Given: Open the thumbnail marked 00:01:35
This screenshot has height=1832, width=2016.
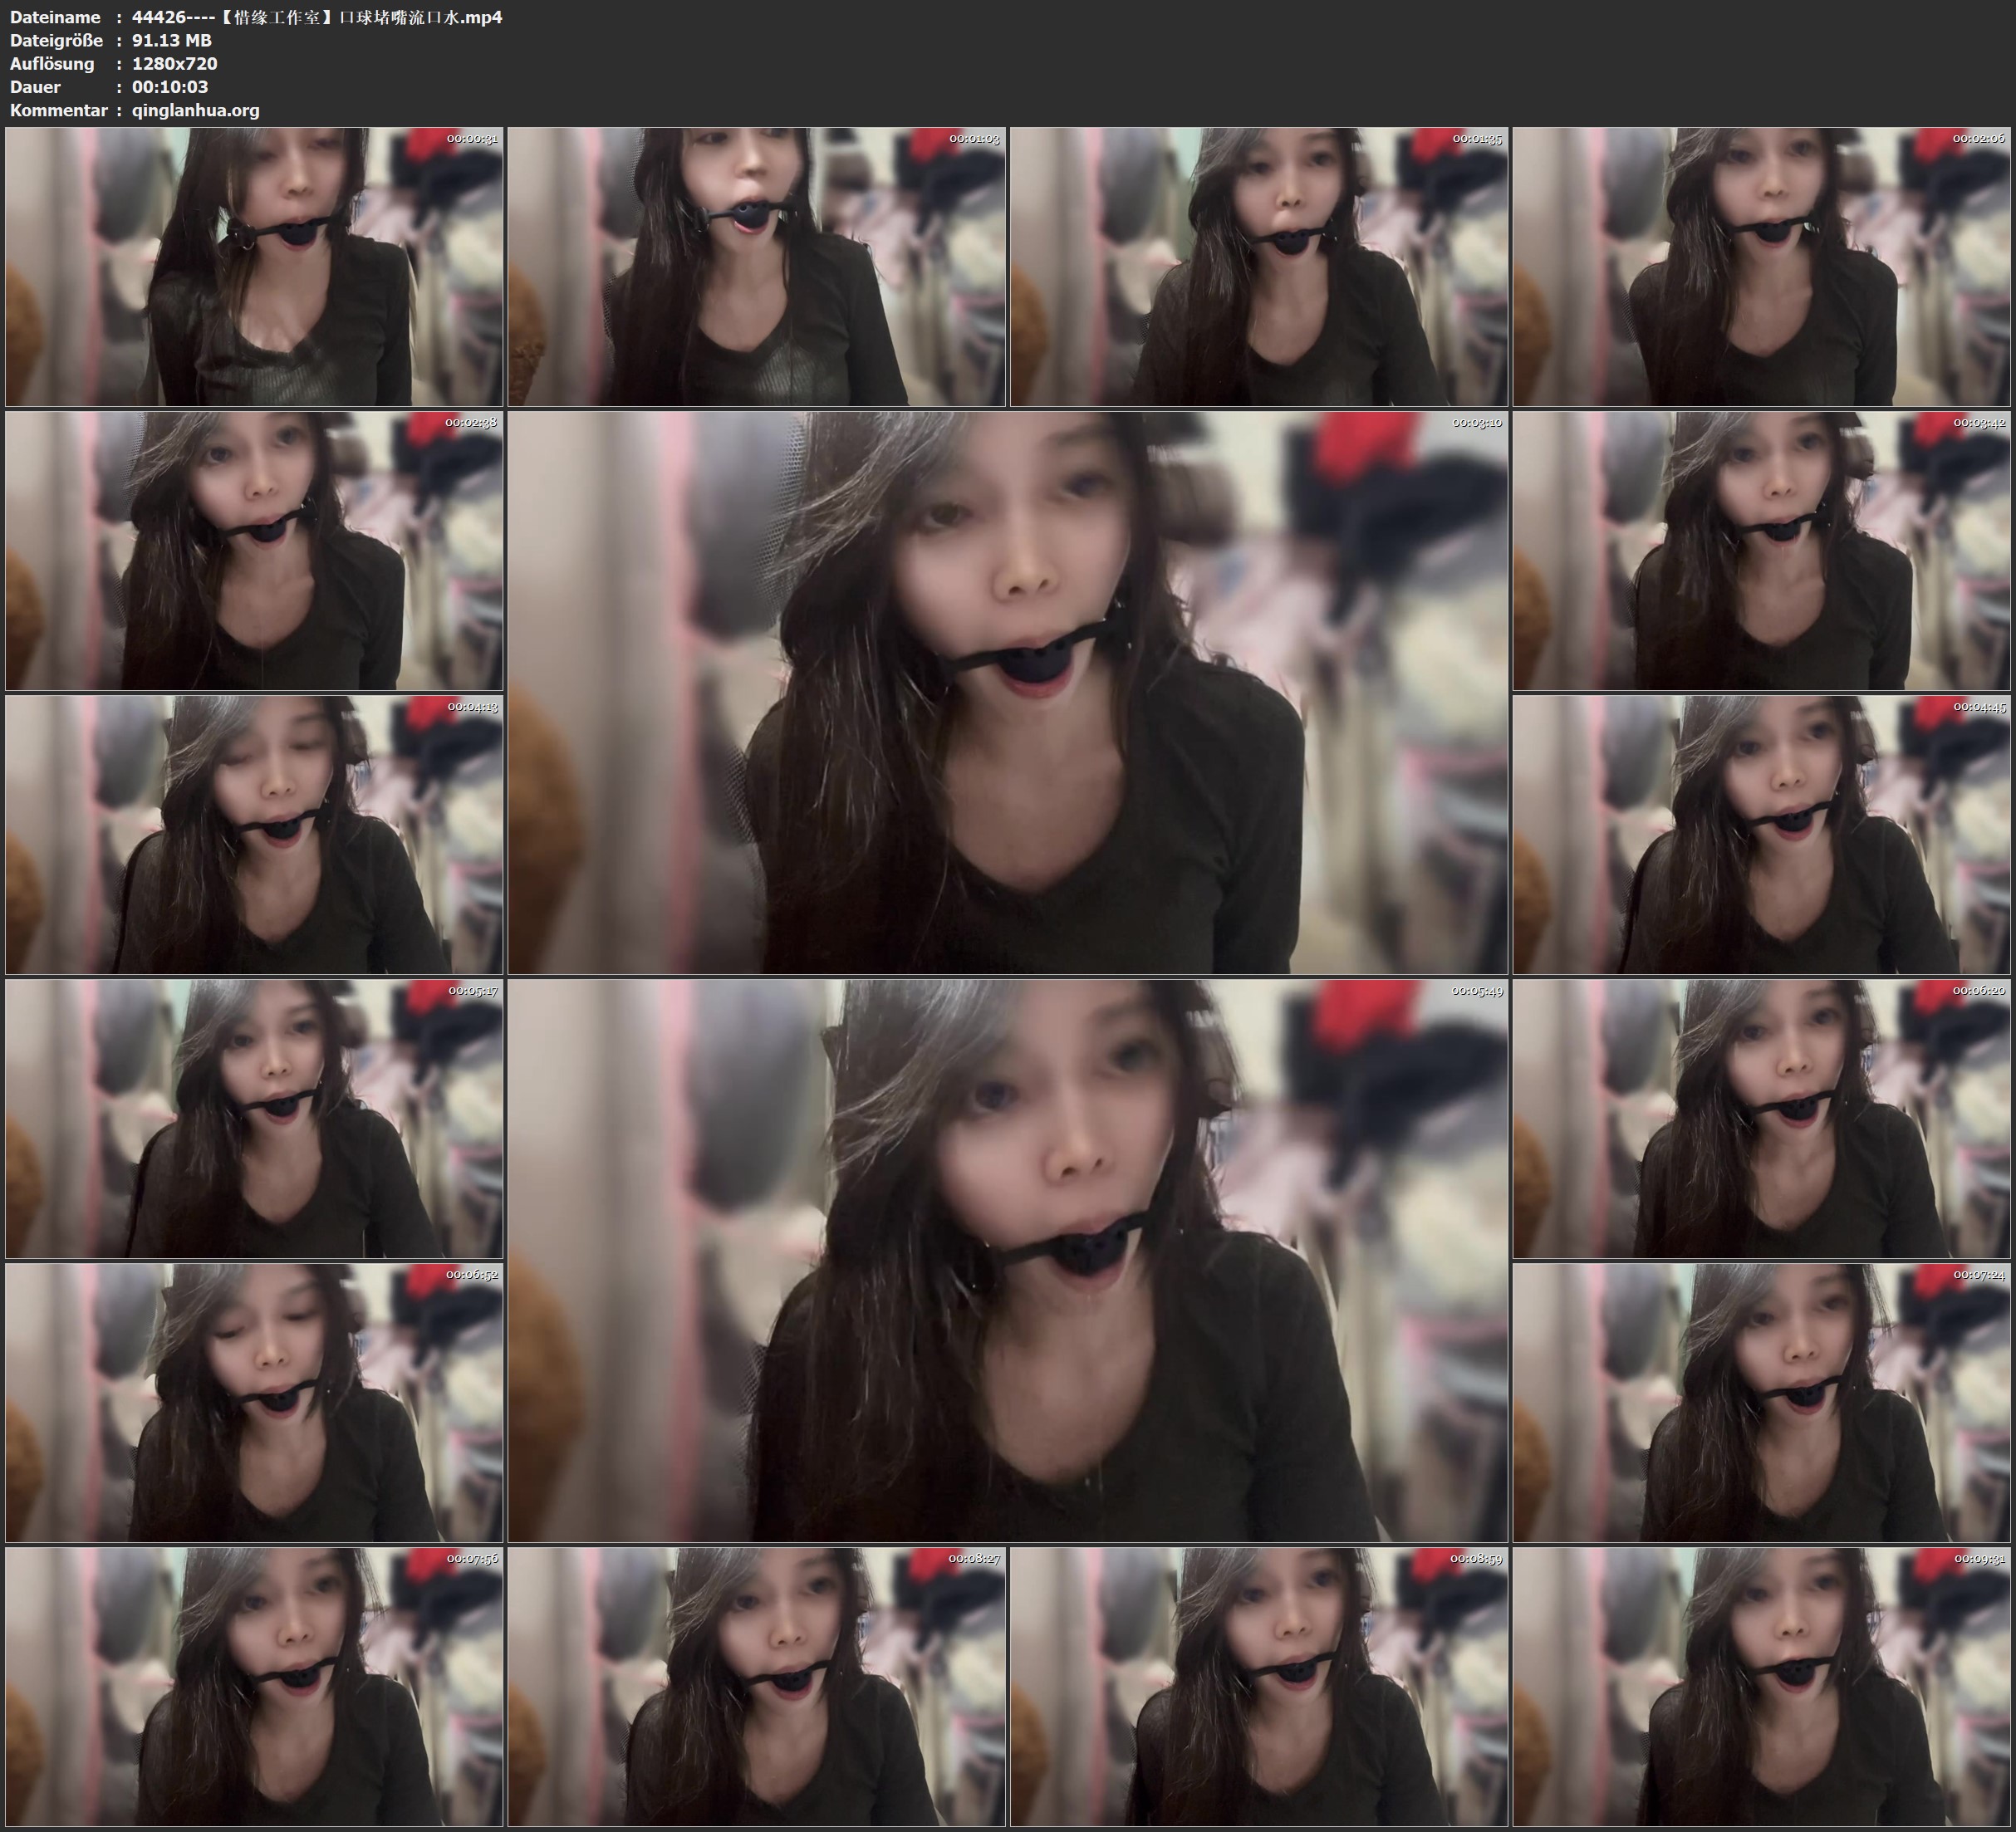Looking at the screenshot, I should (1259, 267).
